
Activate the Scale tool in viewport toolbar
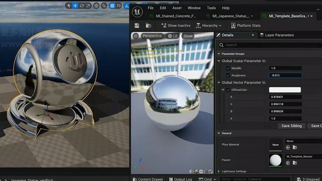[88, 6]
